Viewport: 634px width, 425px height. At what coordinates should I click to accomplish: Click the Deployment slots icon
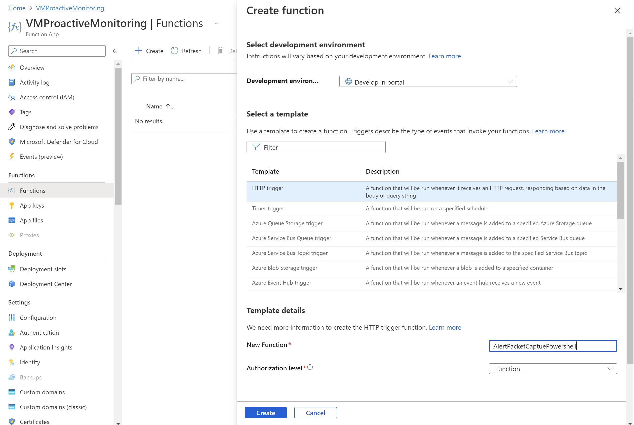(x=11, y=268)
